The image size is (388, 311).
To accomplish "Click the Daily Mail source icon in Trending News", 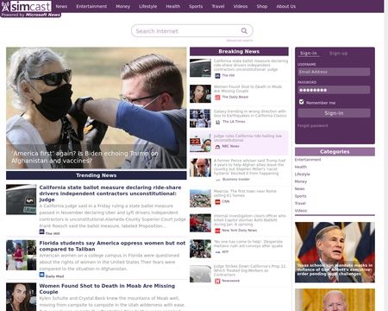I will pyautogui.click(x=42, y=275).
